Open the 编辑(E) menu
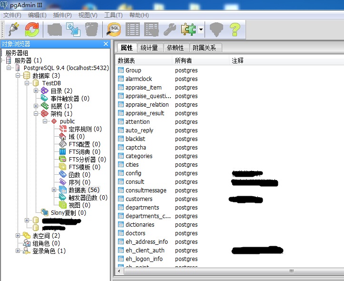The width and height of the screenshot is (344, 281). [x=37, y=15]
